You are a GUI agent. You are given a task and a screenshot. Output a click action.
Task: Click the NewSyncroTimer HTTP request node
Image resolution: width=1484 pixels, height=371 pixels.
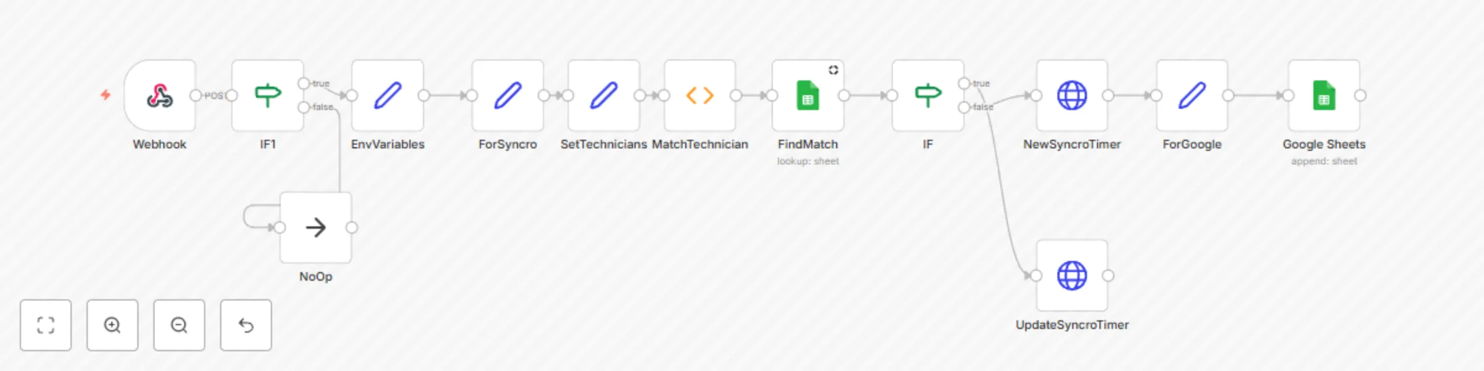1072,96
